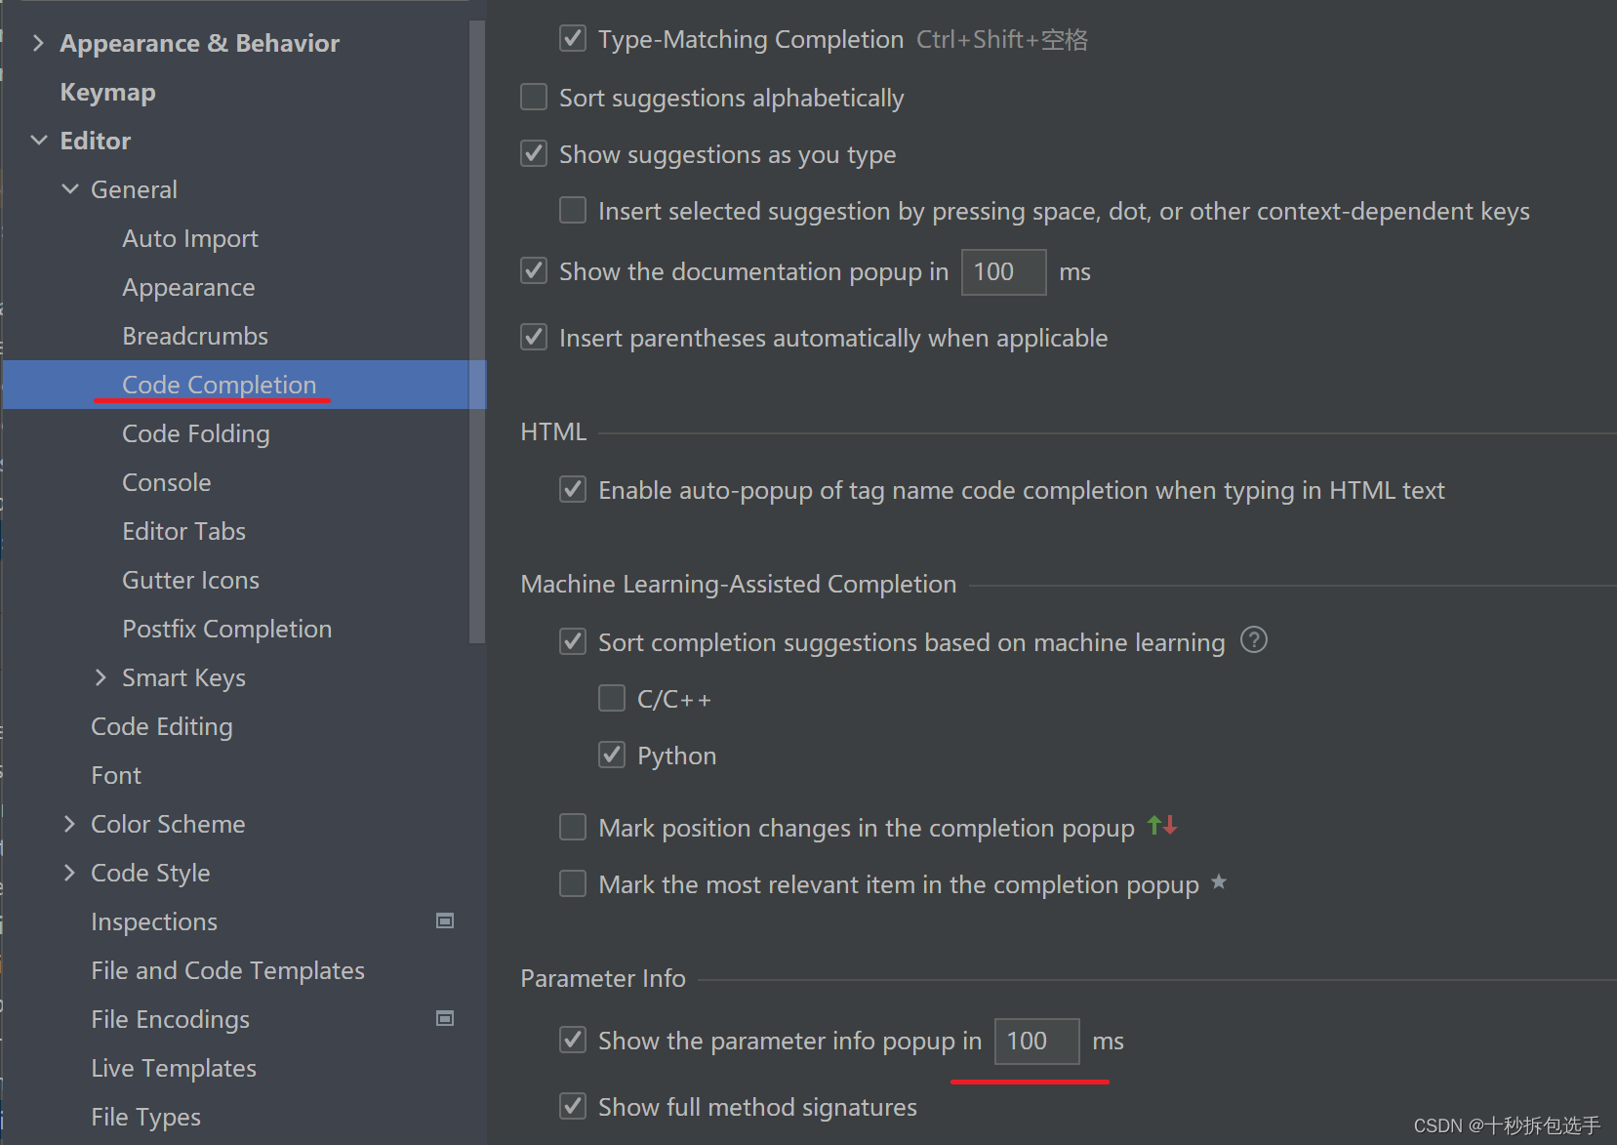Click the star icon beside most relevant item

(x=1219, y=882)
